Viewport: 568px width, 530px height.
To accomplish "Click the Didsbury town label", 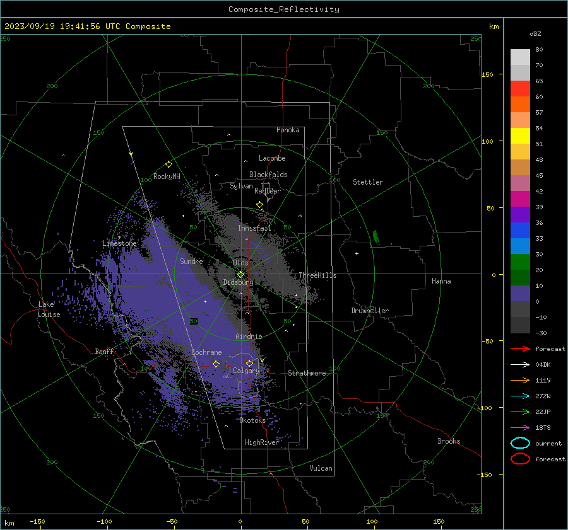I will click(x=239, y=282).
